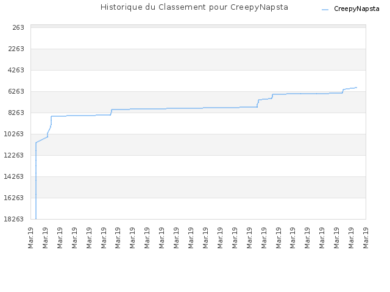
Task: Click the end point of the ranking line
Action: (356, 88)
